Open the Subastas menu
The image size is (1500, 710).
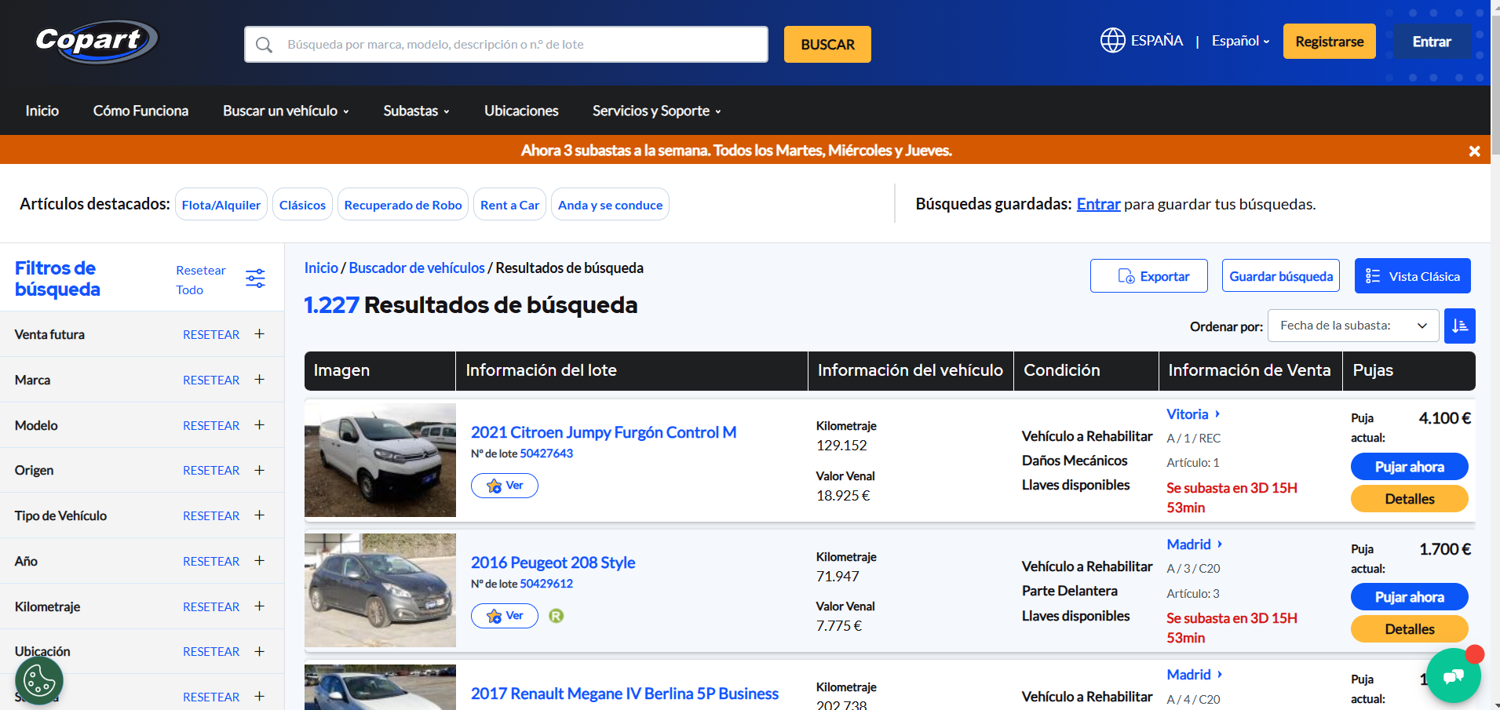(x=416, y=111)
